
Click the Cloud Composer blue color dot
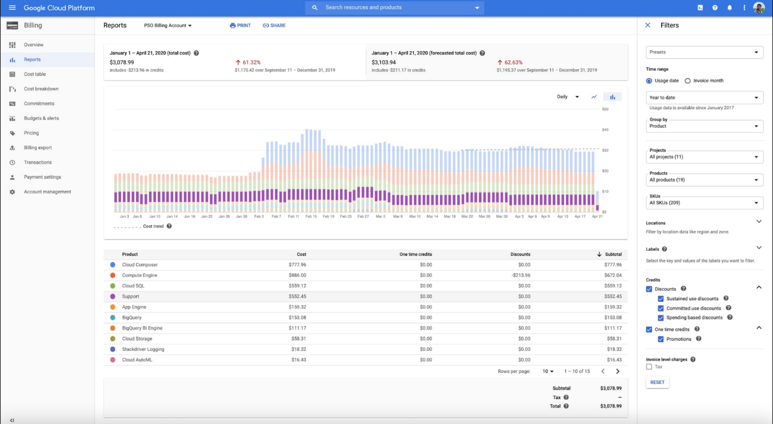[113, 265]
